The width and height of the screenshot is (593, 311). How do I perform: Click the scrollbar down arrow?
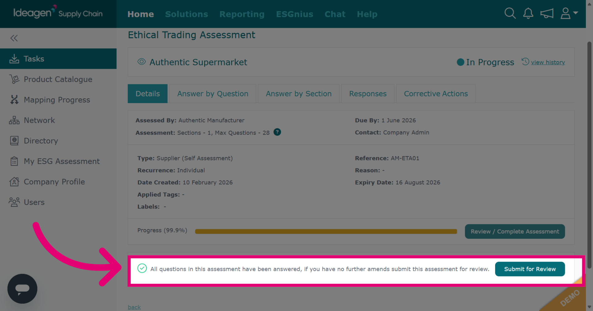[589, 307]
